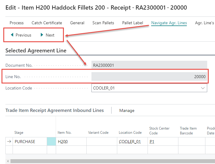215x164 pixels.
Task: Click the highlighted cell beside PURCHASE
Action: pos(51,142)
